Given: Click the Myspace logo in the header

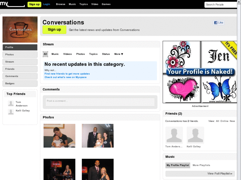Looking at the screenshot, I should 12,4.
